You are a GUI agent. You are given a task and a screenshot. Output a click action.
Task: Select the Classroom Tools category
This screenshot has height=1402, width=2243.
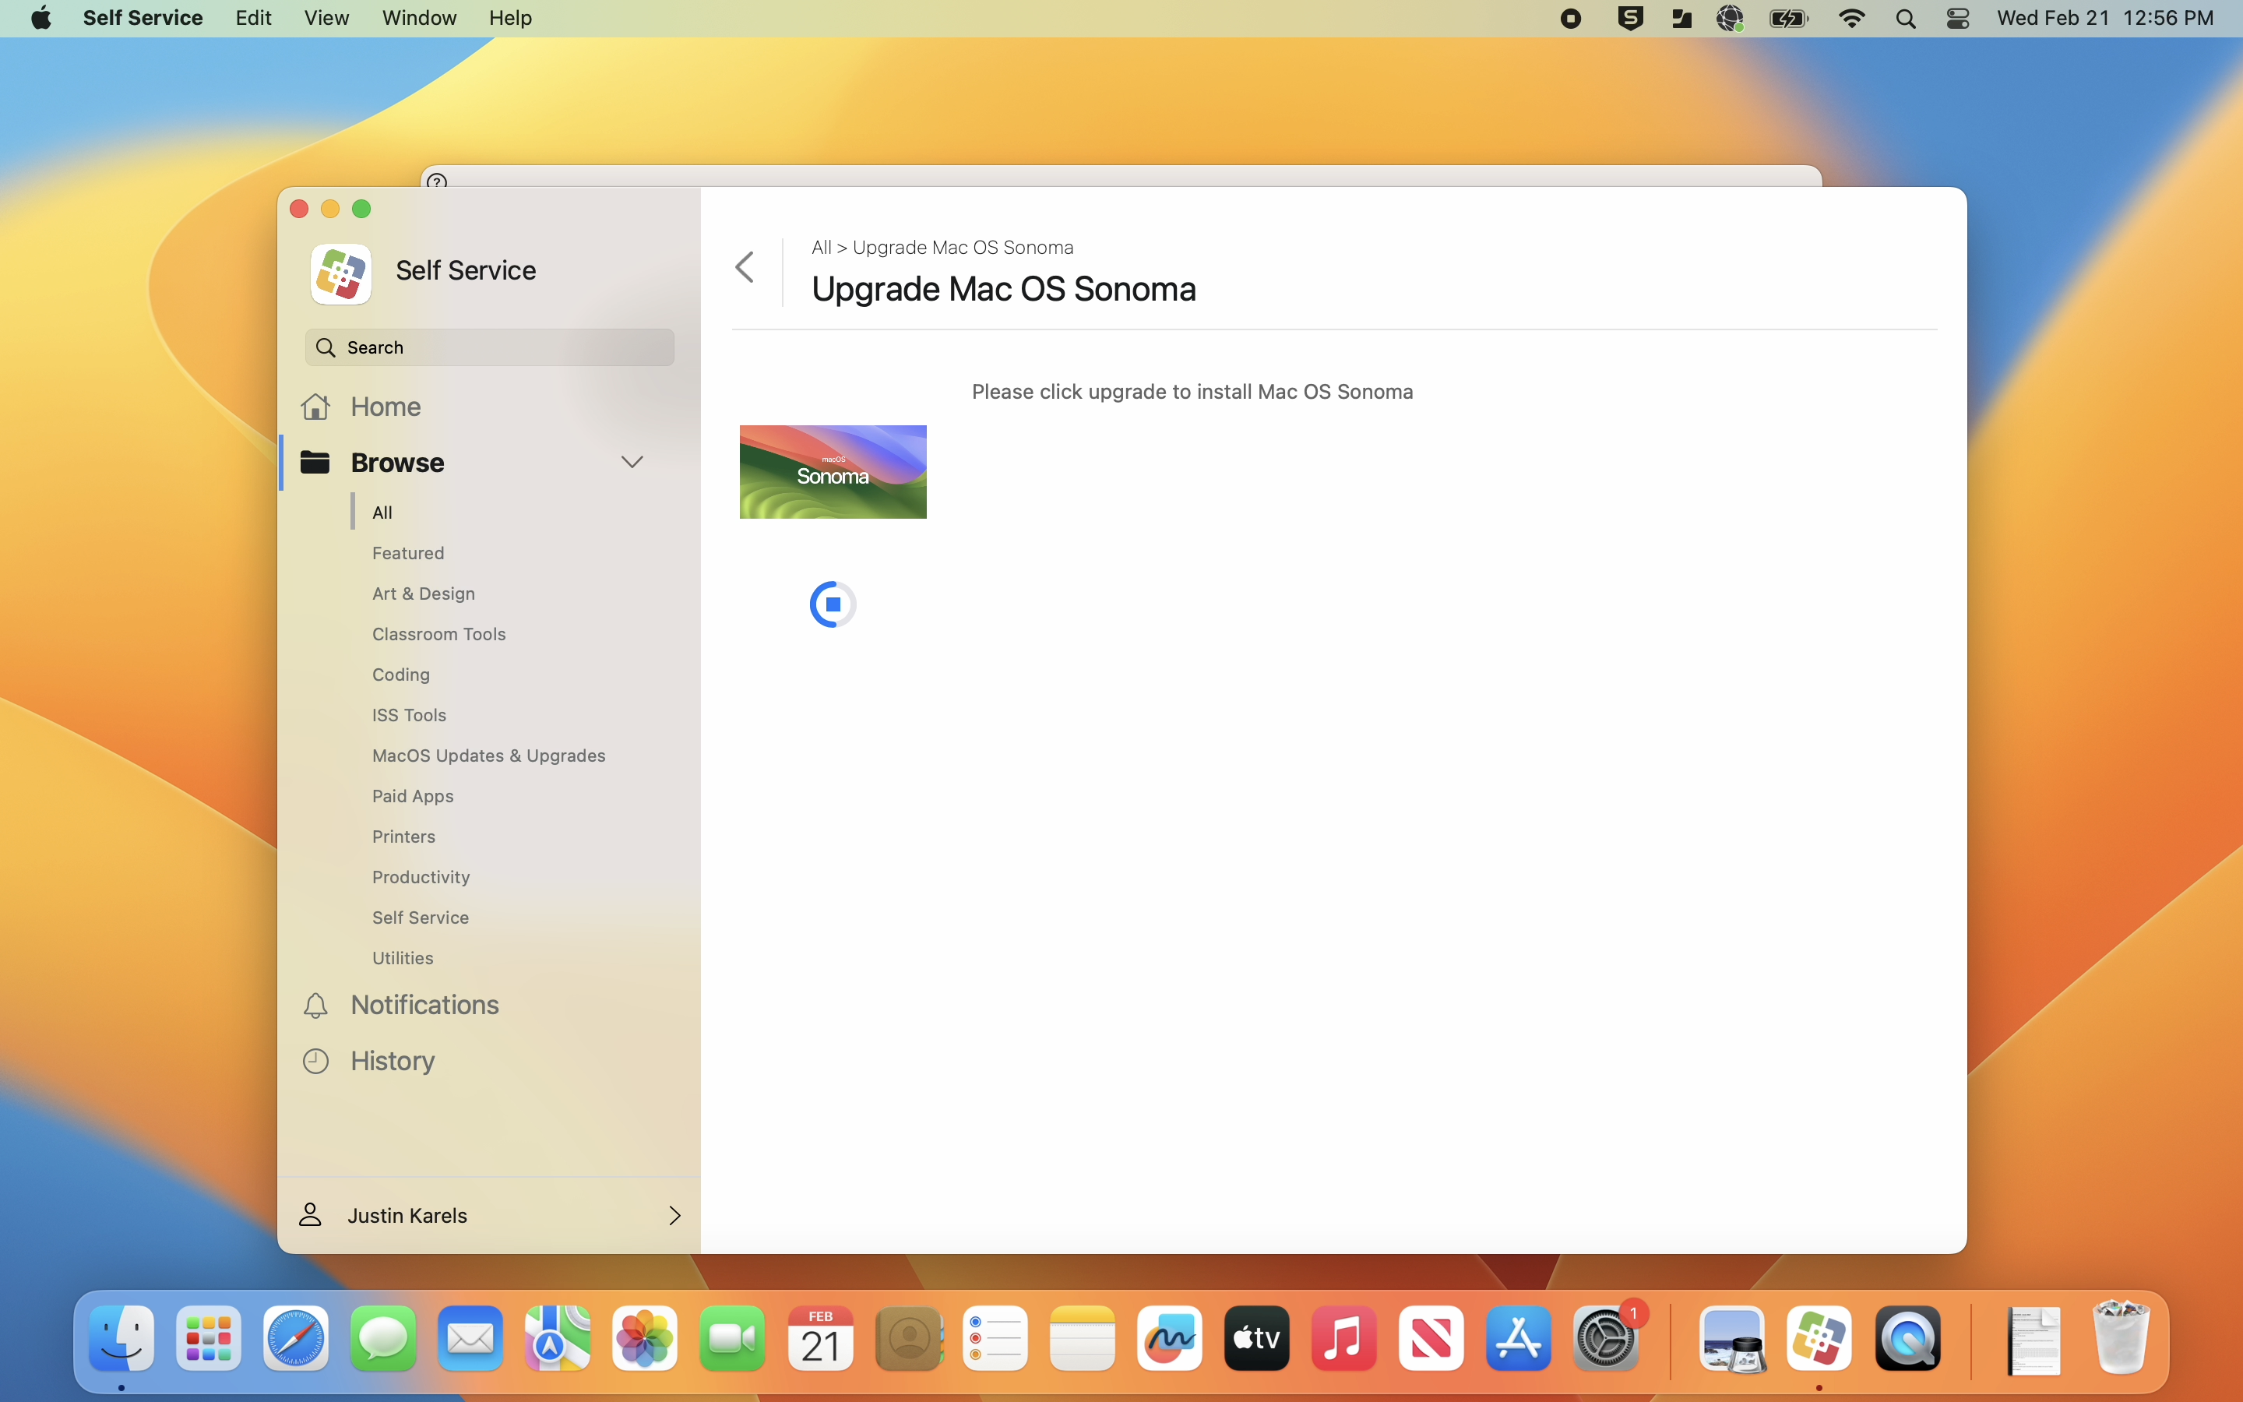[438, 634]
